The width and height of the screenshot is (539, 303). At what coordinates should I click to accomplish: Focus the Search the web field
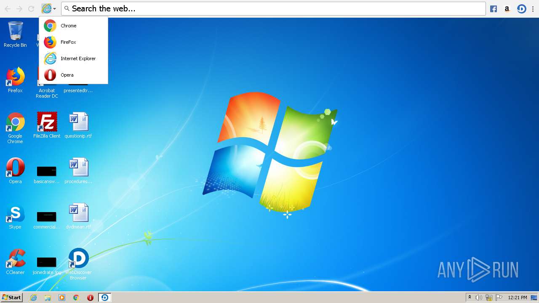[273, 8]
